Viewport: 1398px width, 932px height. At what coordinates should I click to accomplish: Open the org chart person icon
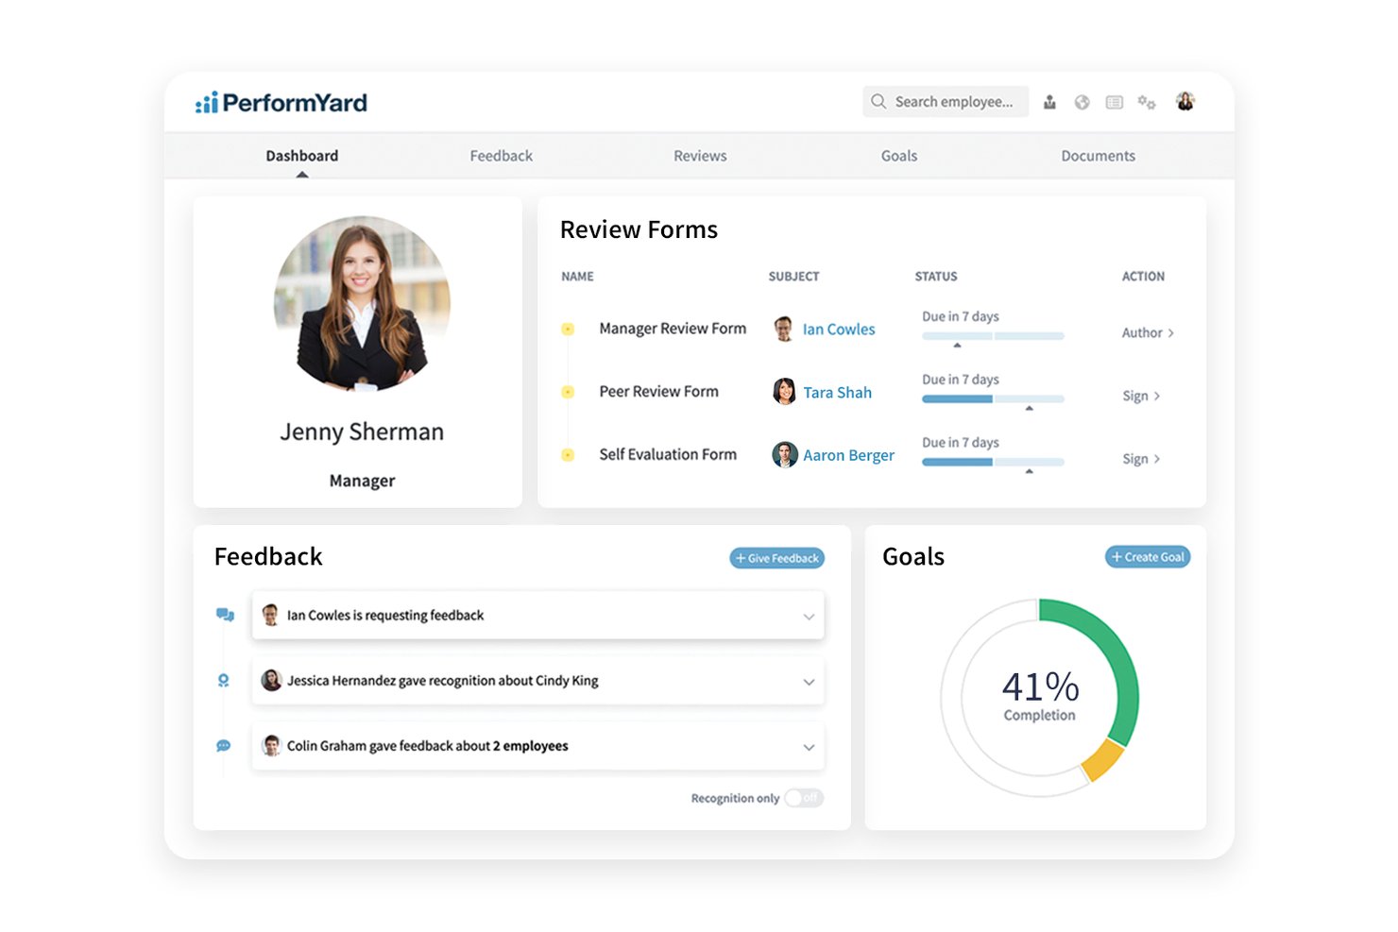[x=1049, y=102]
